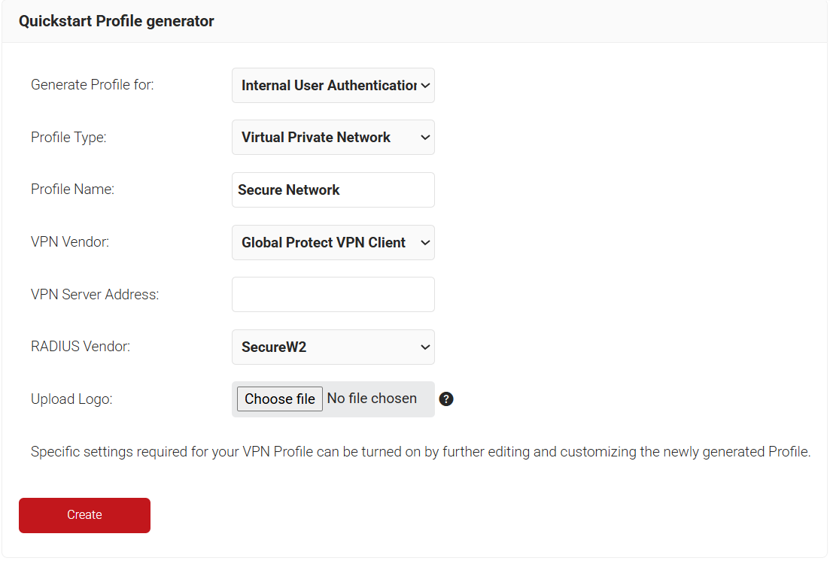Expand the RADIUS Vendor dropdown
Viewport: 830px width, 561px height.
coord(333,347)
